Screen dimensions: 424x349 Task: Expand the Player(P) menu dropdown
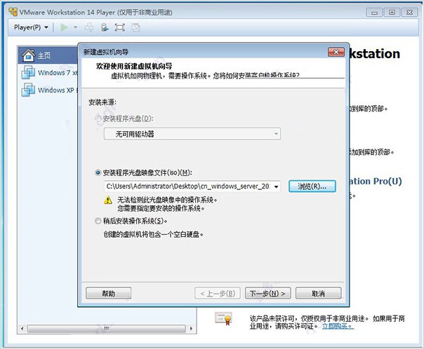coord(31,27)
